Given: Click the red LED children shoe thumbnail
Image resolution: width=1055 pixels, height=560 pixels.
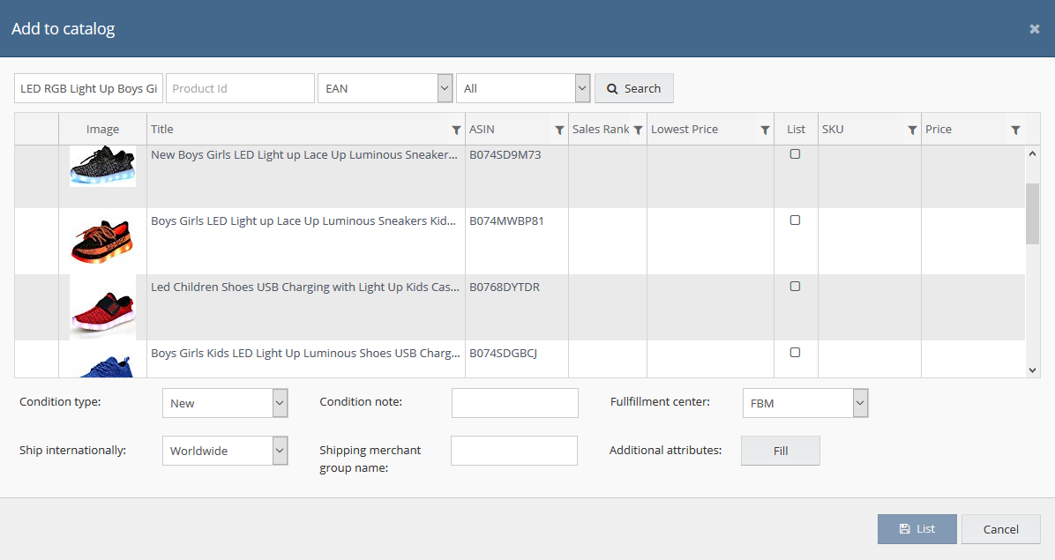Looking at the screenshot, I should click(x=102, y=307).
